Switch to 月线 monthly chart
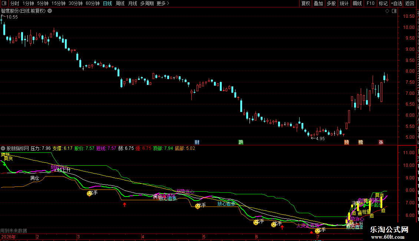Viewport: 419px width, 241px height. pos(132,3)
